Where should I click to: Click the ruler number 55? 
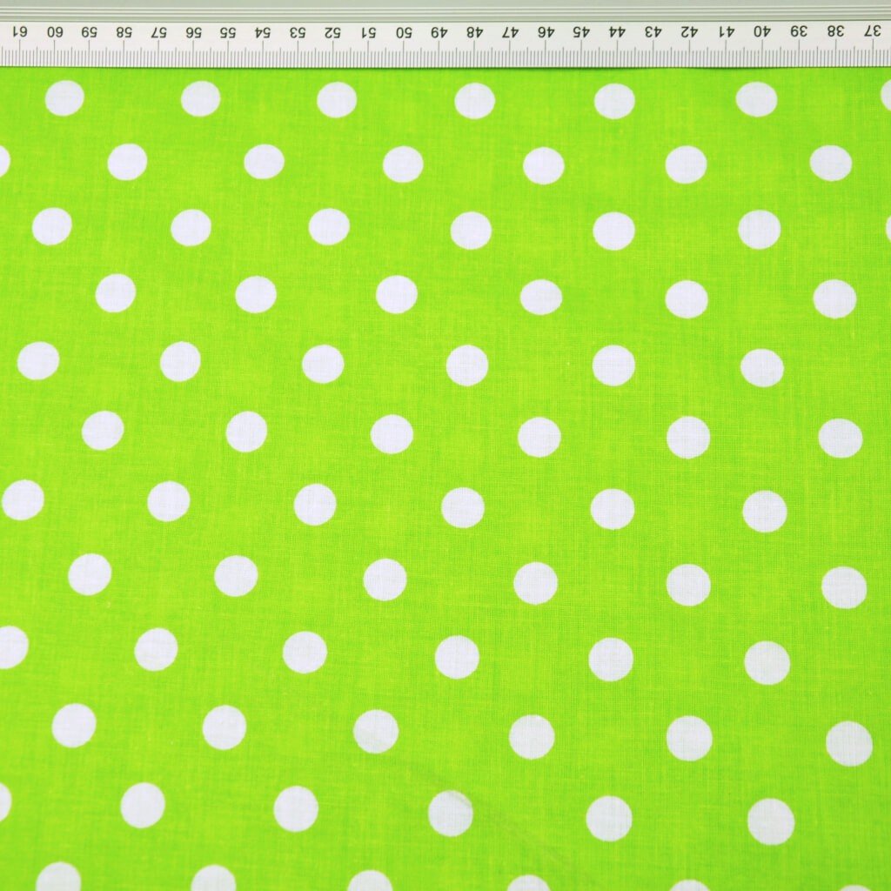(228, 32)
